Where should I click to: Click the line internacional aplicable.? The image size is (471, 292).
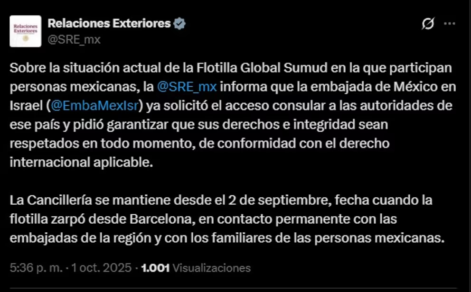(81, 162)
